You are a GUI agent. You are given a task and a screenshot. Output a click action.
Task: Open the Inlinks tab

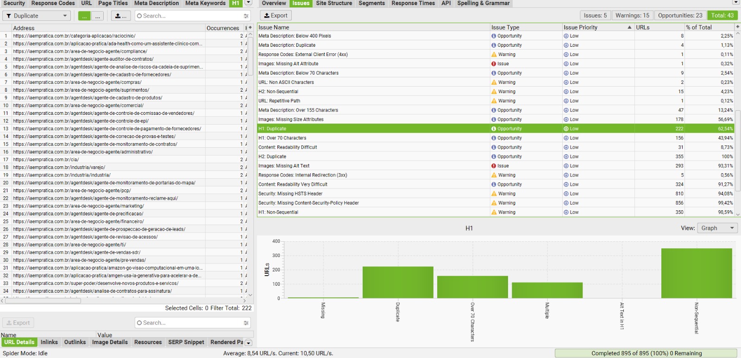tap(49, 342)
